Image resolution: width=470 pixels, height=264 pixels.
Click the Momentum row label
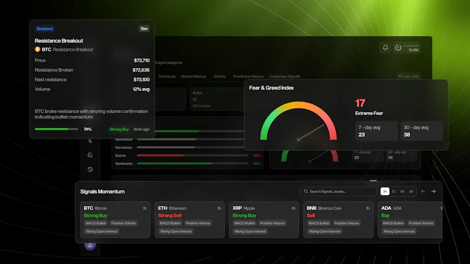coord(124,140)
